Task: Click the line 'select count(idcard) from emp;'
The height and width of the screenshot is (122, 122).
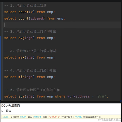Action: (x=34, y=19)
